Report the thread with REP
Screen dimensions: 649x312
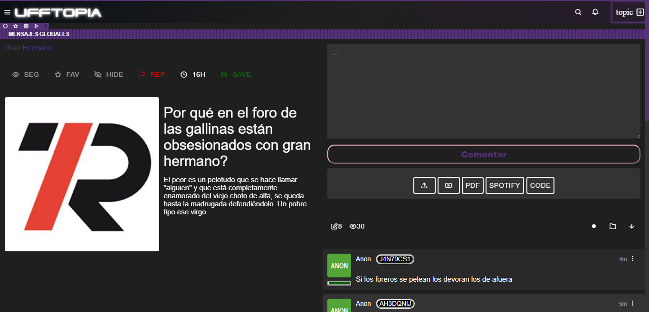pyautogui.click(x=152, y=74)
